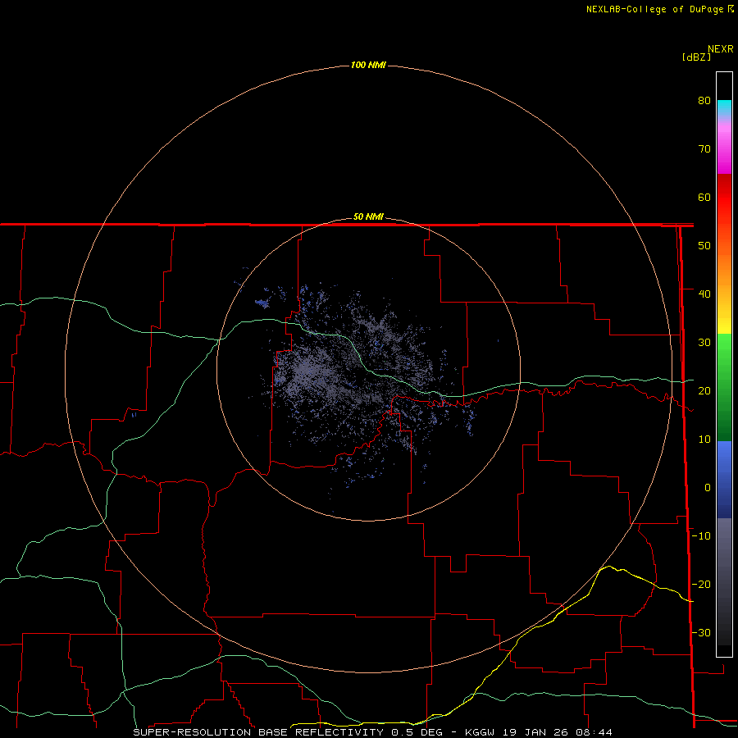
Task: Click the -30 value on dBZ scale
Action: [x=701, y=632]
